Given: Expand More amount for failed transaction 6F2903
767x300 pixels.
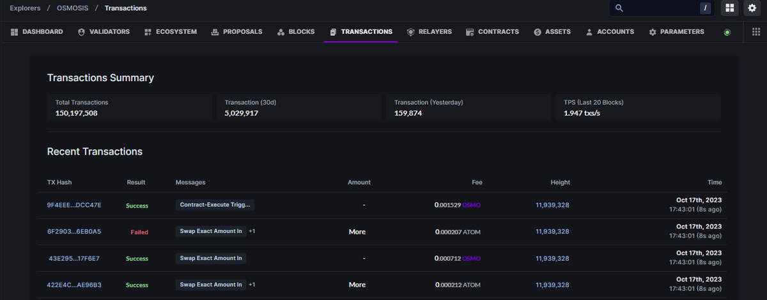Looking at the screenshot, I should (357, 232).
